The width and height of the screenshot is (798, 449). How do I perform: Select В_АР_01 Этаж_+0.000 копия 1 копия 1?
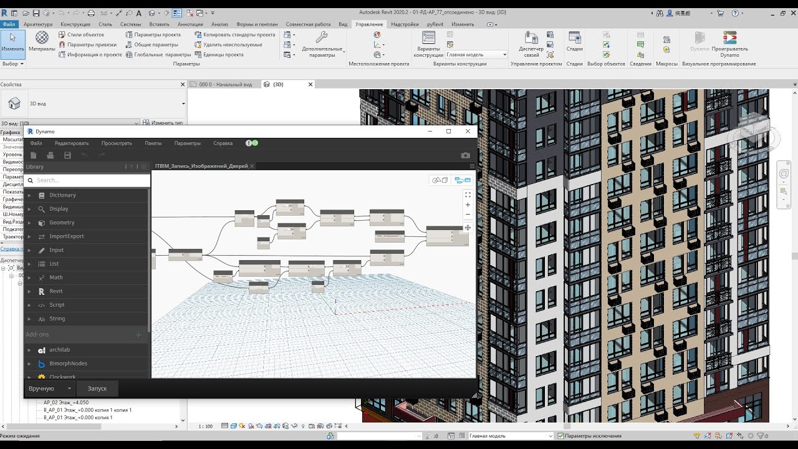point(87,410)
